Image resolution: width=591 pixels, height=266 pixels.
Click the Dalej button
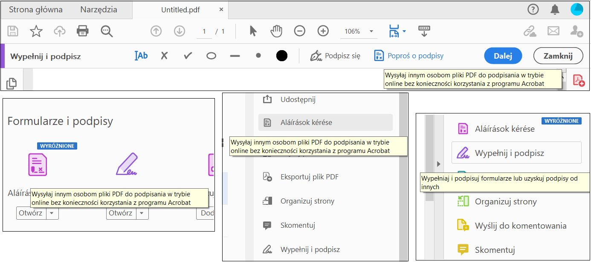pyautogui.click(x=503, y=56)
